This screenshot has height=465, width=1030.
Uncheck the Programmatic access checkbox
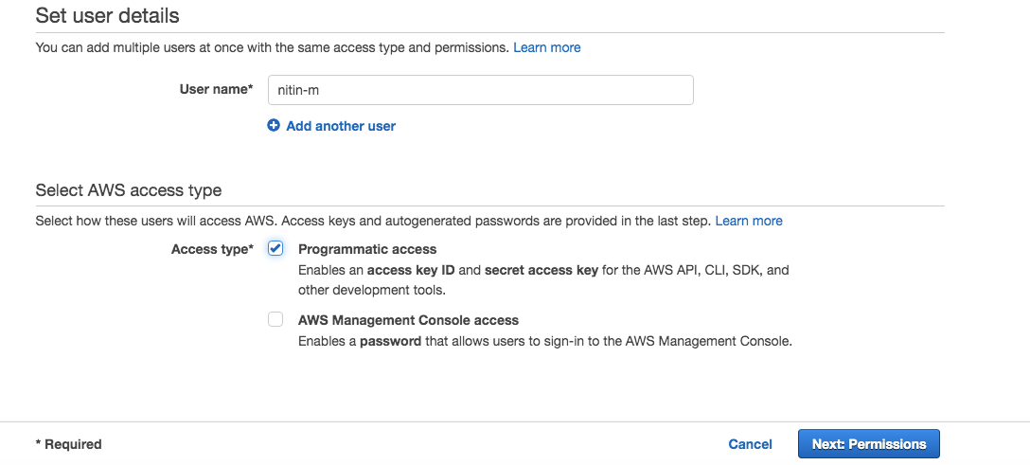pyautogui.click(x=275, y=248)
